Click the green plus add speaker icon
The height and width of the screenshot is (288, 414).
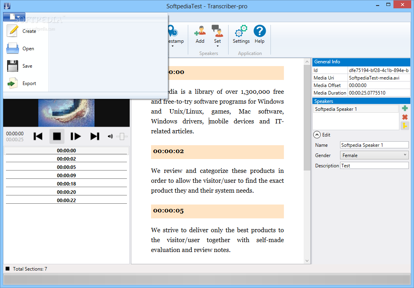[x=405, y=108]
